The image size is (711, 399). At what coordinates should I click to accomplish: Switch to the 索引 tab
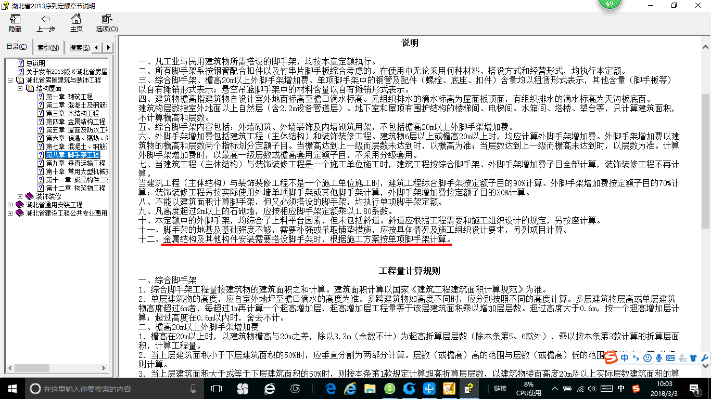tap(48, 47)
